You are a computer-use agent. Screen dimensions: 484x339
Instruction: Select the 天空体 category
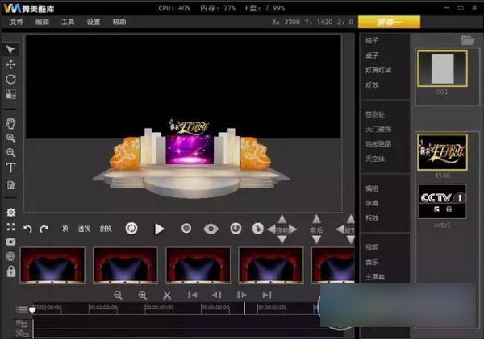[x=375, y=159]
